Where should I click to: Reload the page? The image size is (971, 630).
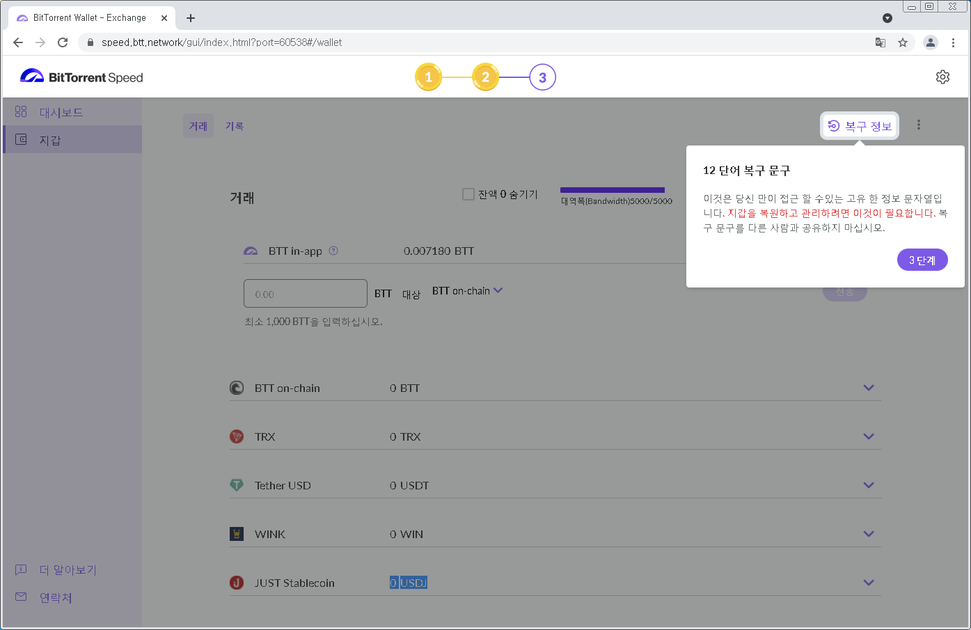click(63, 42)
